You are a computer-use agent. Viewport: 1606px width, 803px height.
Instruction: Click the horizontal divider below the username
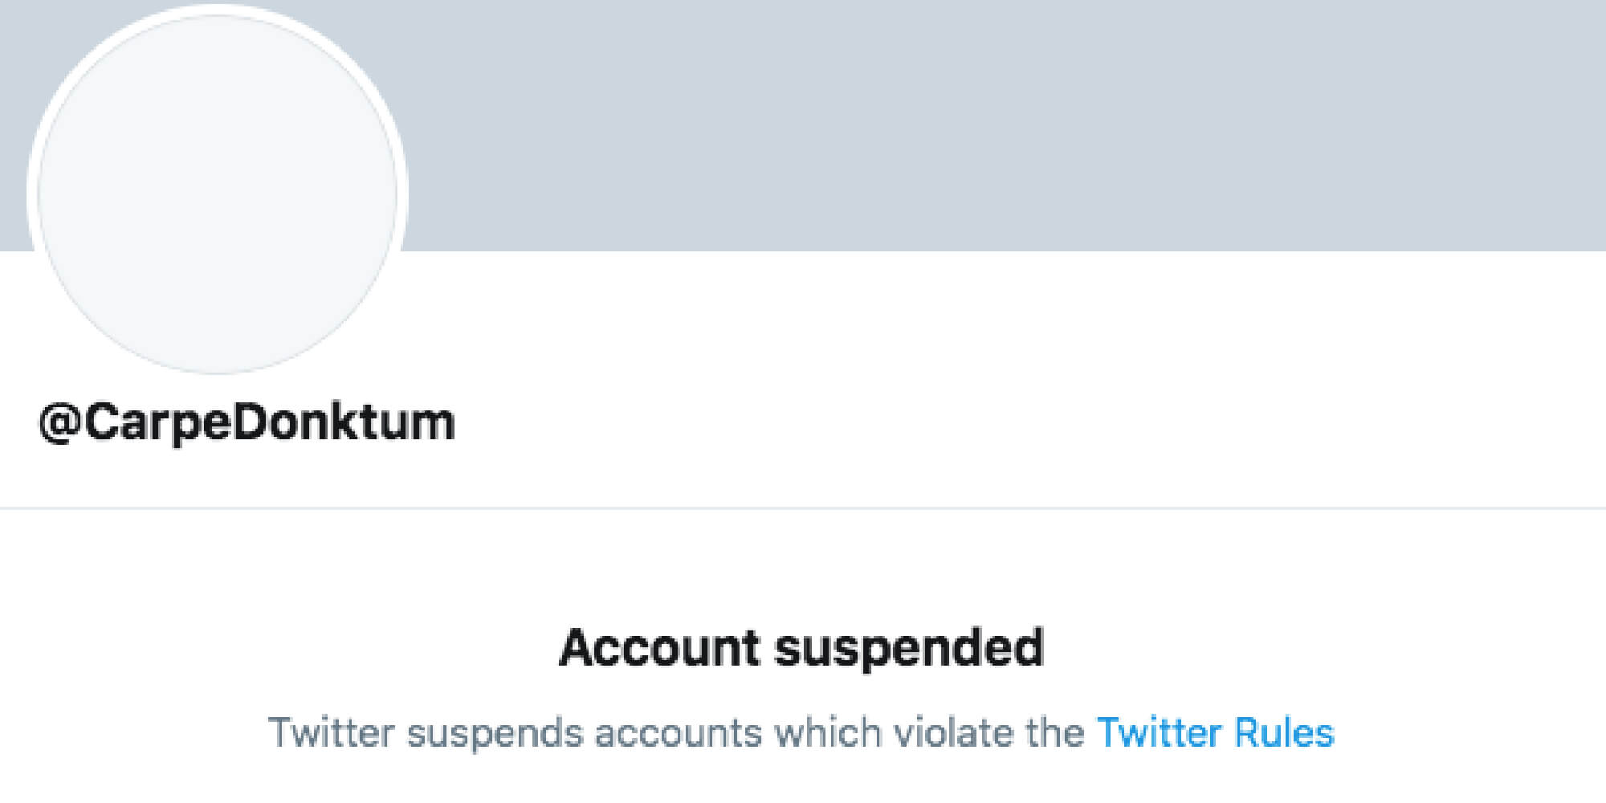pyautogui.click(x=803, y=508)
